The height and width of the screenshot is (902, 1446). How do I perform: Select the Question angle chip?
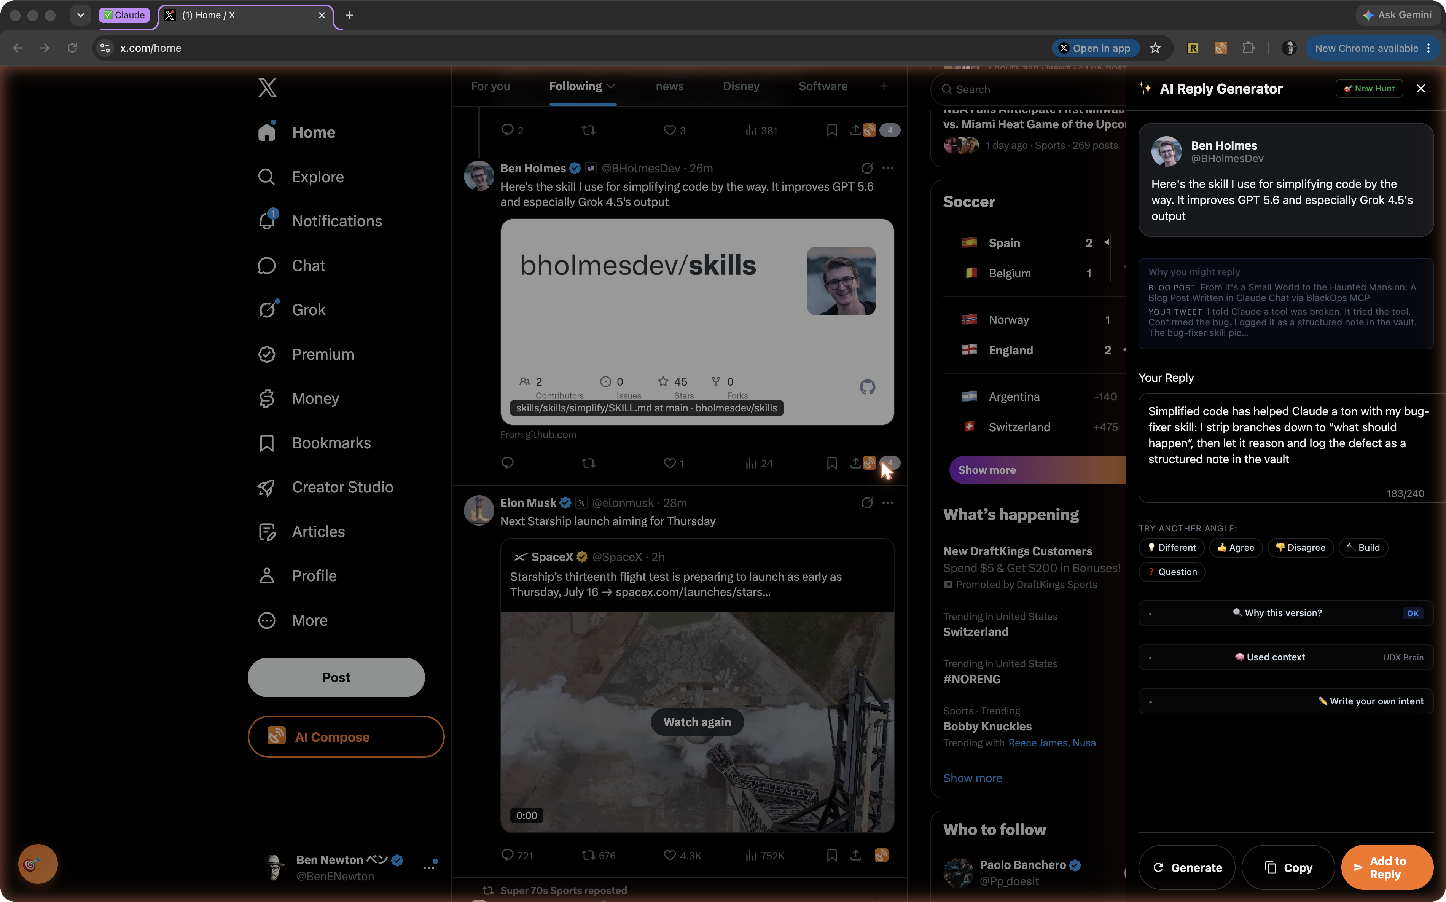(1172, 572)
